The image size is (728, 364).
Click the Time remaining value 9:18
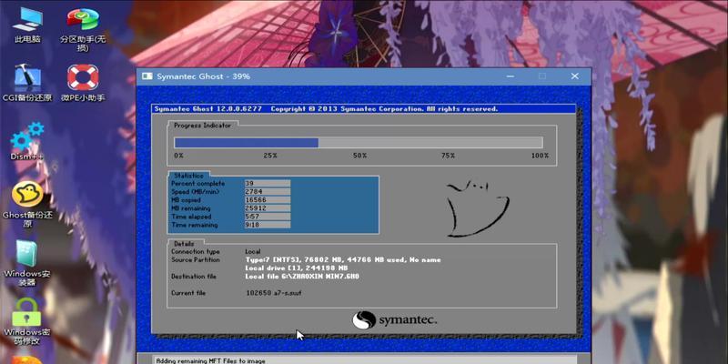pyautogui.click(x=268, y=225)
